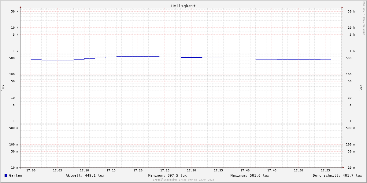This screenshot has width=367, height=183.
Task: Select 'Minimum: 397.5 lux' value
Action: [x=168, y=175]
